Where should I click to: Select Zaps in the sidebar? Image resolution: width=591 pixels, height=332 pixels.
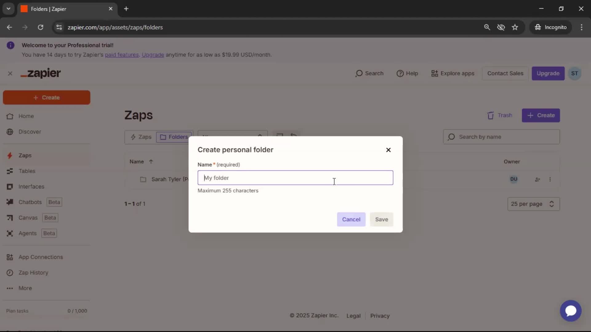coord(46,156)
